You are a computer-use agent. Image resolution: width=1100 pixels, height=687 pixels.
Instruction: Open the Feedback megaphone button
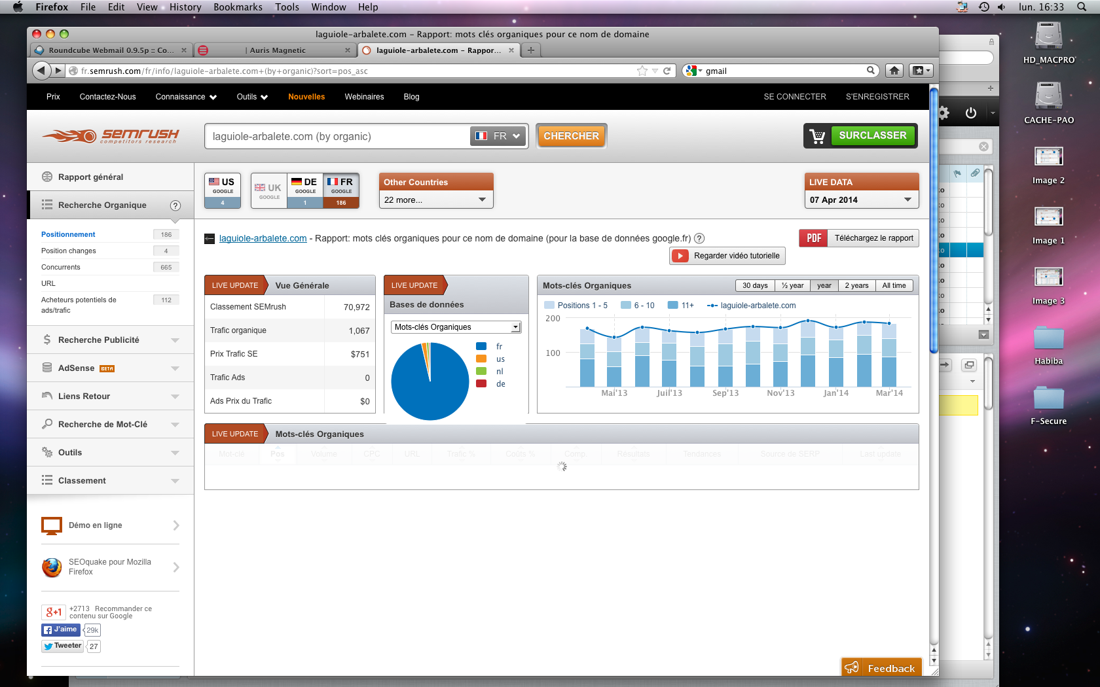881,667
